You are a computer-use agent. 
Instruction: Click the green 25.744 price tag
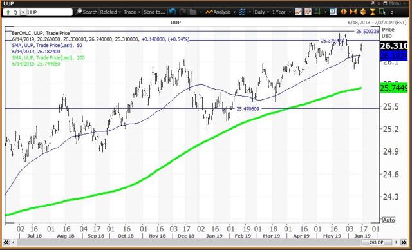click(x=393, y=88)
